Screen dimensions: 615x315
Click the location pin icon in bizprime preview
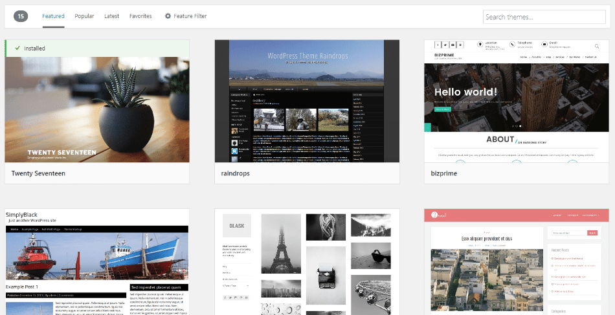[x=479, y=45]
